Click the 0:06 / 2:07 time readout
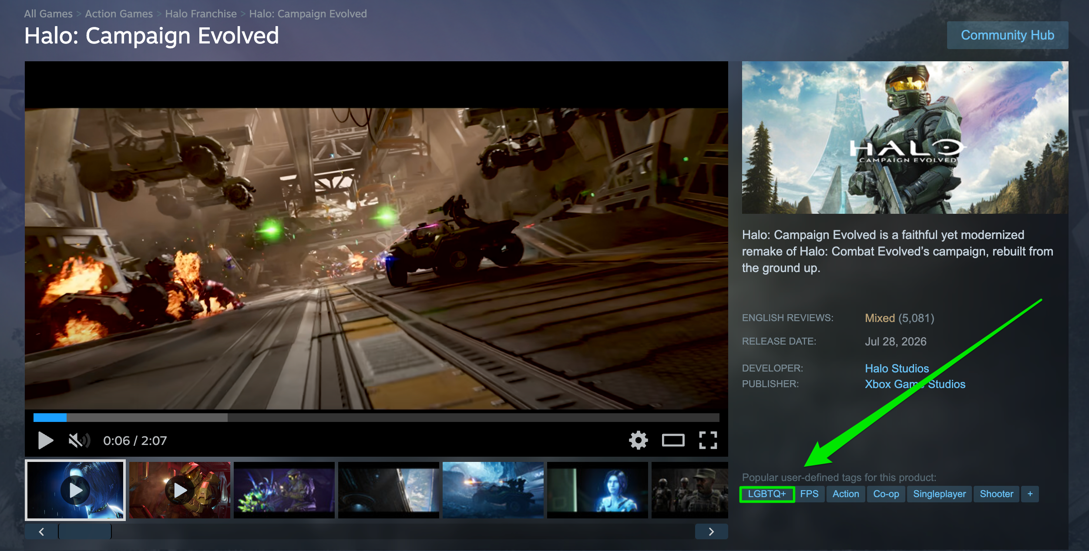The image size is (1089, 551). click(x=135, y=441)
